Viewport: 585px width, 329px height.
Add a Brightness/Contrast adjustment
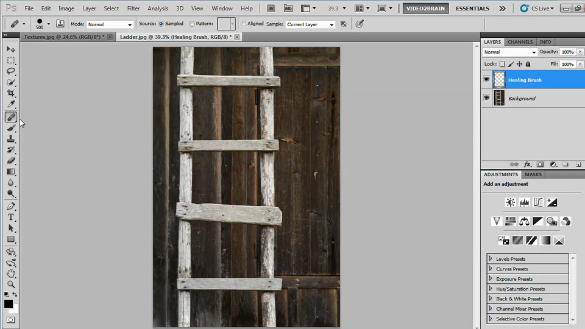(x=511, y=202)
